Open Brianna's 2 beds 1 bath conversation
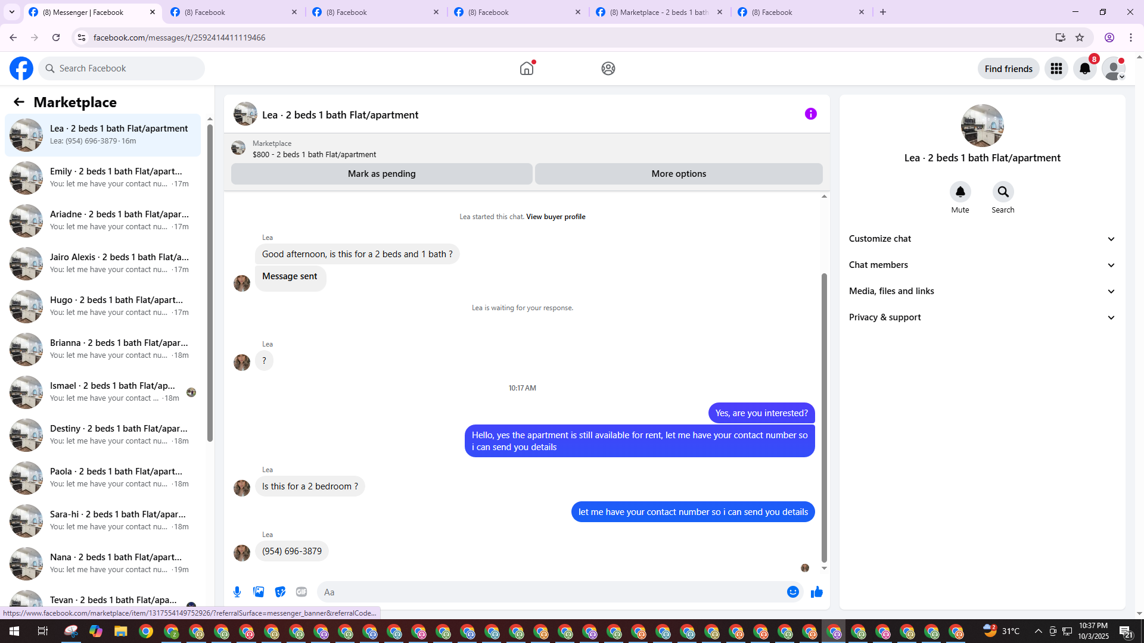Screen dimensions: 1144x643 click(103, 349)
